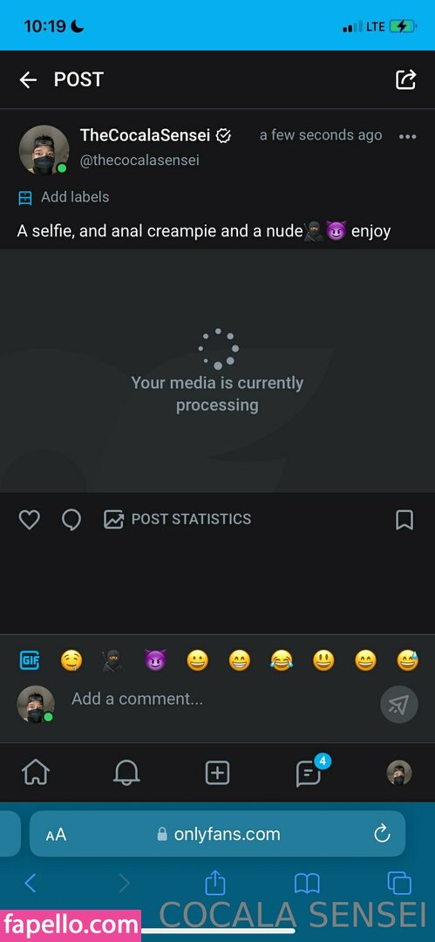Open the share post icon in header

pos(405,79)
